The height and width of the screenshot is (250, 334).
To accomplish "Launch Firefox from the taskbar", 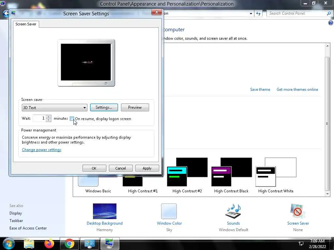I will [49, 243].
